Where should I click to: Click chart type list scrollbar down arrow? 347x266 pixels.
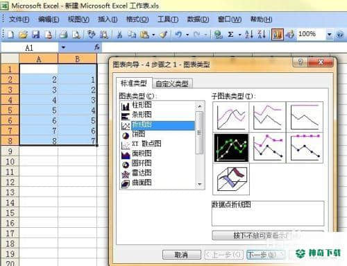200,184
